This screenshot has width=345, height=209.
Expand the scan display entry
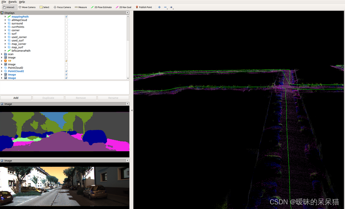point(2,54)
